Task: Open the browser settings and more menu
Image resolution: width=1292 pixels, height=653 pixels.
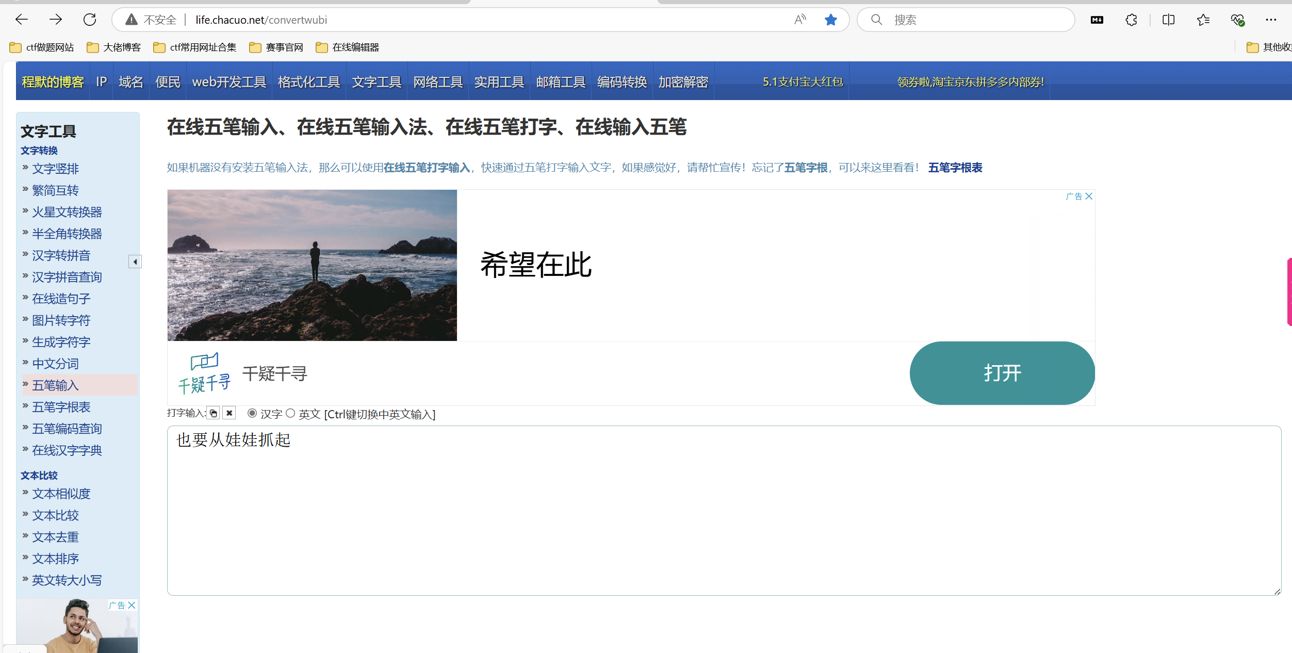Action: (x=1271, y=20)
